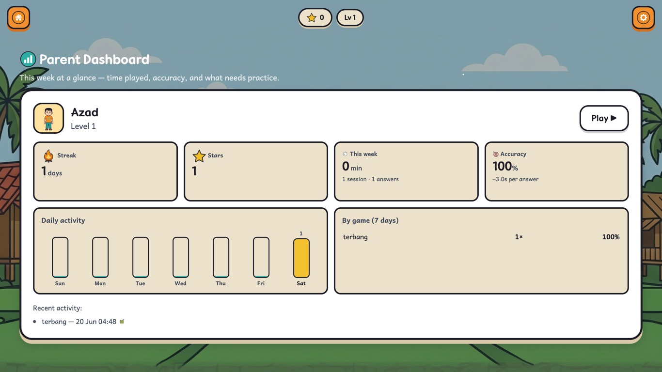Open the This week minutes card
This screenshot has height=372, width=662.
(x=406, y=171)
